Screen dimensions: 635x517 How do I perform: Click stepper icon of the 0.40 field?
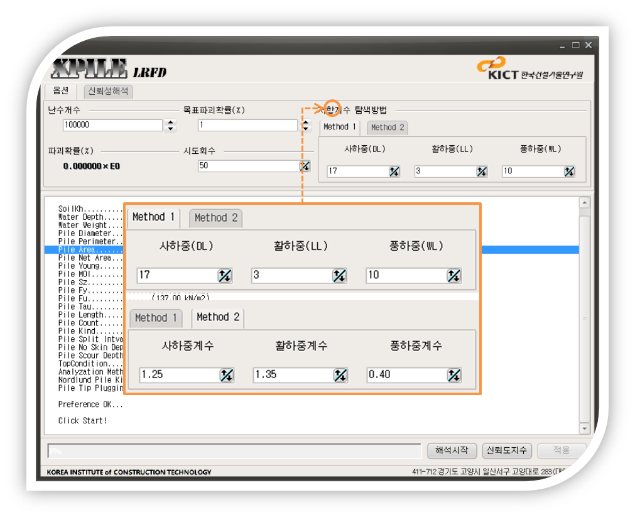[x=454, y=375]
